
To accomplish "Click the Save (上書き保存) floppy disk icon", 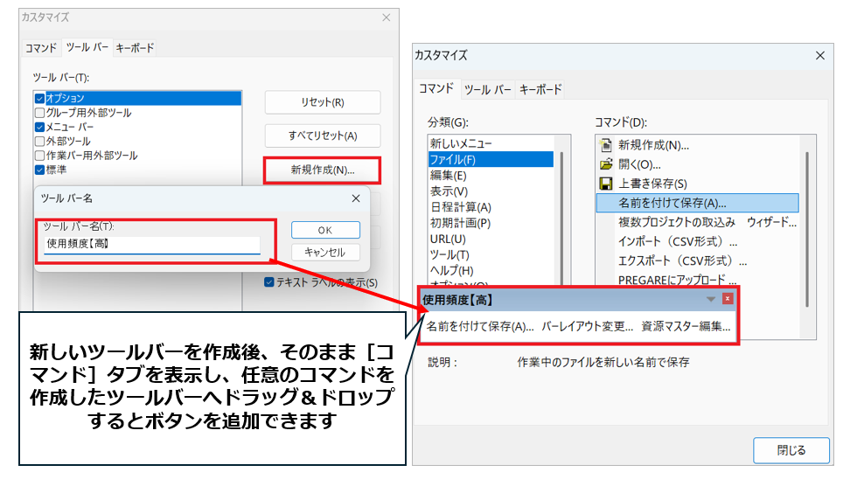I will click(x=605, y=184).
